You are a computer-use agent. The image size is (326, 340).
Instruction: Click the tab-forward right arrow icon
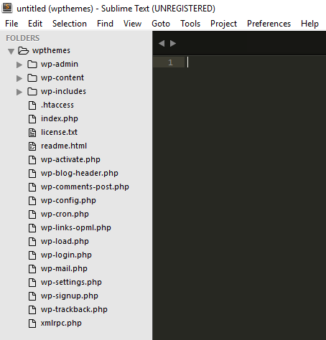[x=173, y=43]
